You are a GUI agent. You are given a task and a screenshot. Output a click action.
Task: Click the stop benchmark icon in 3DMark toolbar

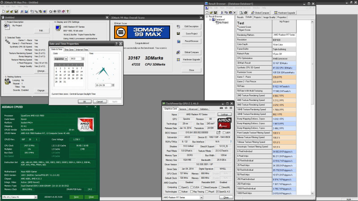tap(55, 11)
